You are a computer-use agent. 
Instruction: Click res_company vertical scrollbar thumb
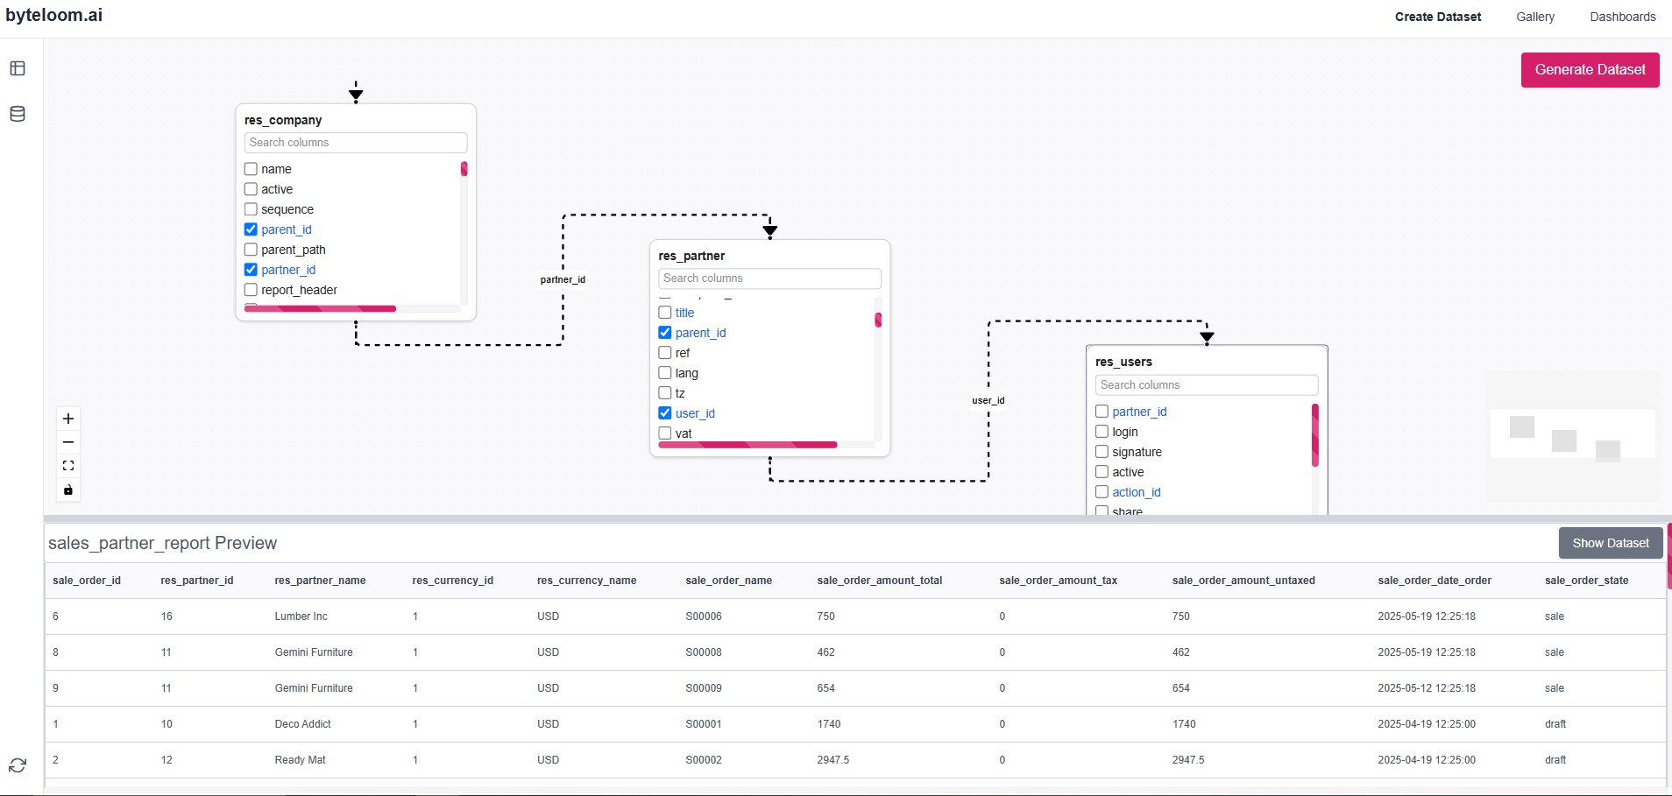(464, 169)
